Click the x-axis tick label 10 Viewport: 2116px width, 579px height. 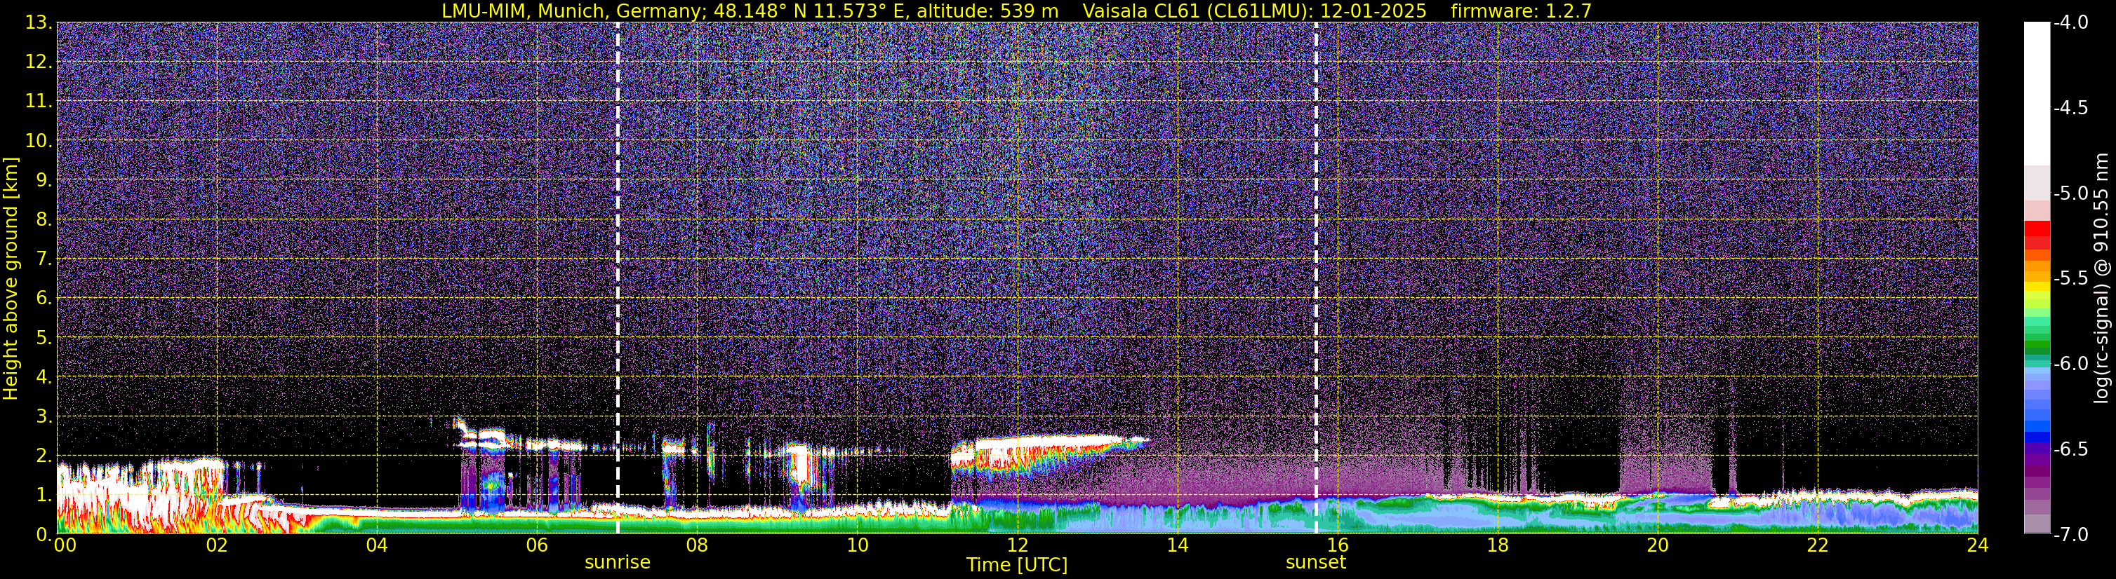(857, 545)
